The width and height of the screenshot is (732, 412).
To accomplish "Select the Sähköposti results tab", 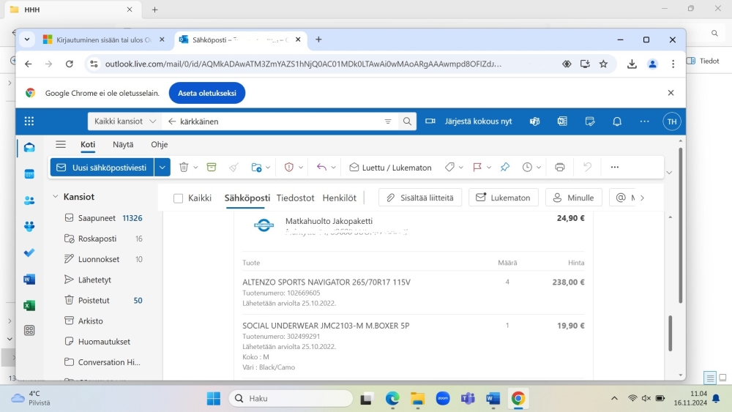I will pos(247,198).
